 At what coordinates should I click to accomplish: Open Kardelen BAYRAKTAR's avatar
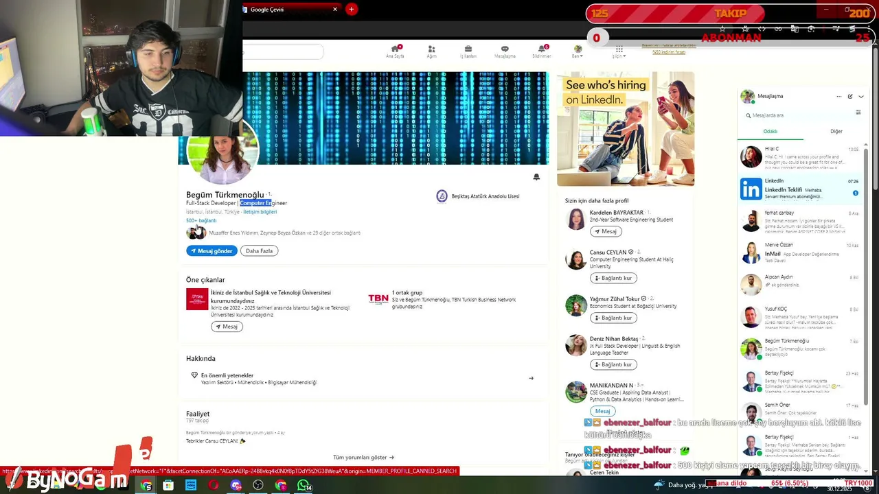[x=575, y=220]
